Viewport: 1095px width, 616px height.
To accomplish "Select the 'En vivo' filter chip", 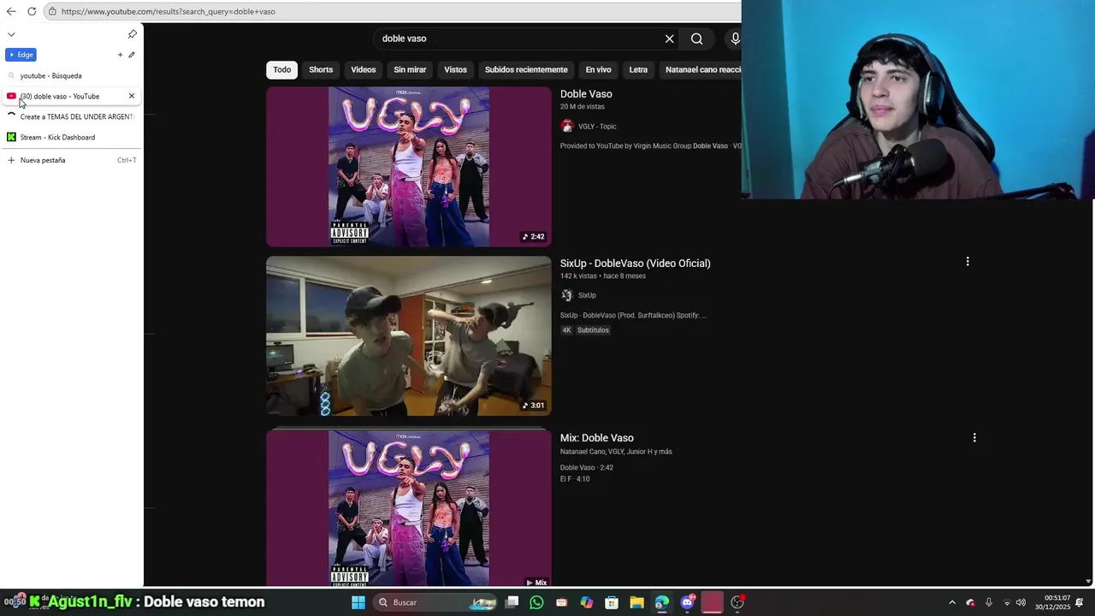I will [x=598, y=69].
